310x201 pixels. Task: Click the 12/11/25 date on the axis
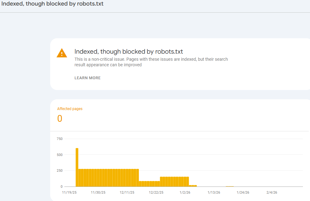click(x=127, y=193)
